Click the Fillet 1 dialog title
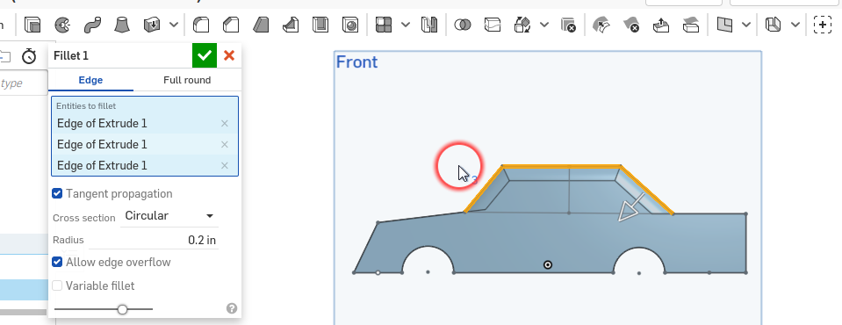 point(71,56)
